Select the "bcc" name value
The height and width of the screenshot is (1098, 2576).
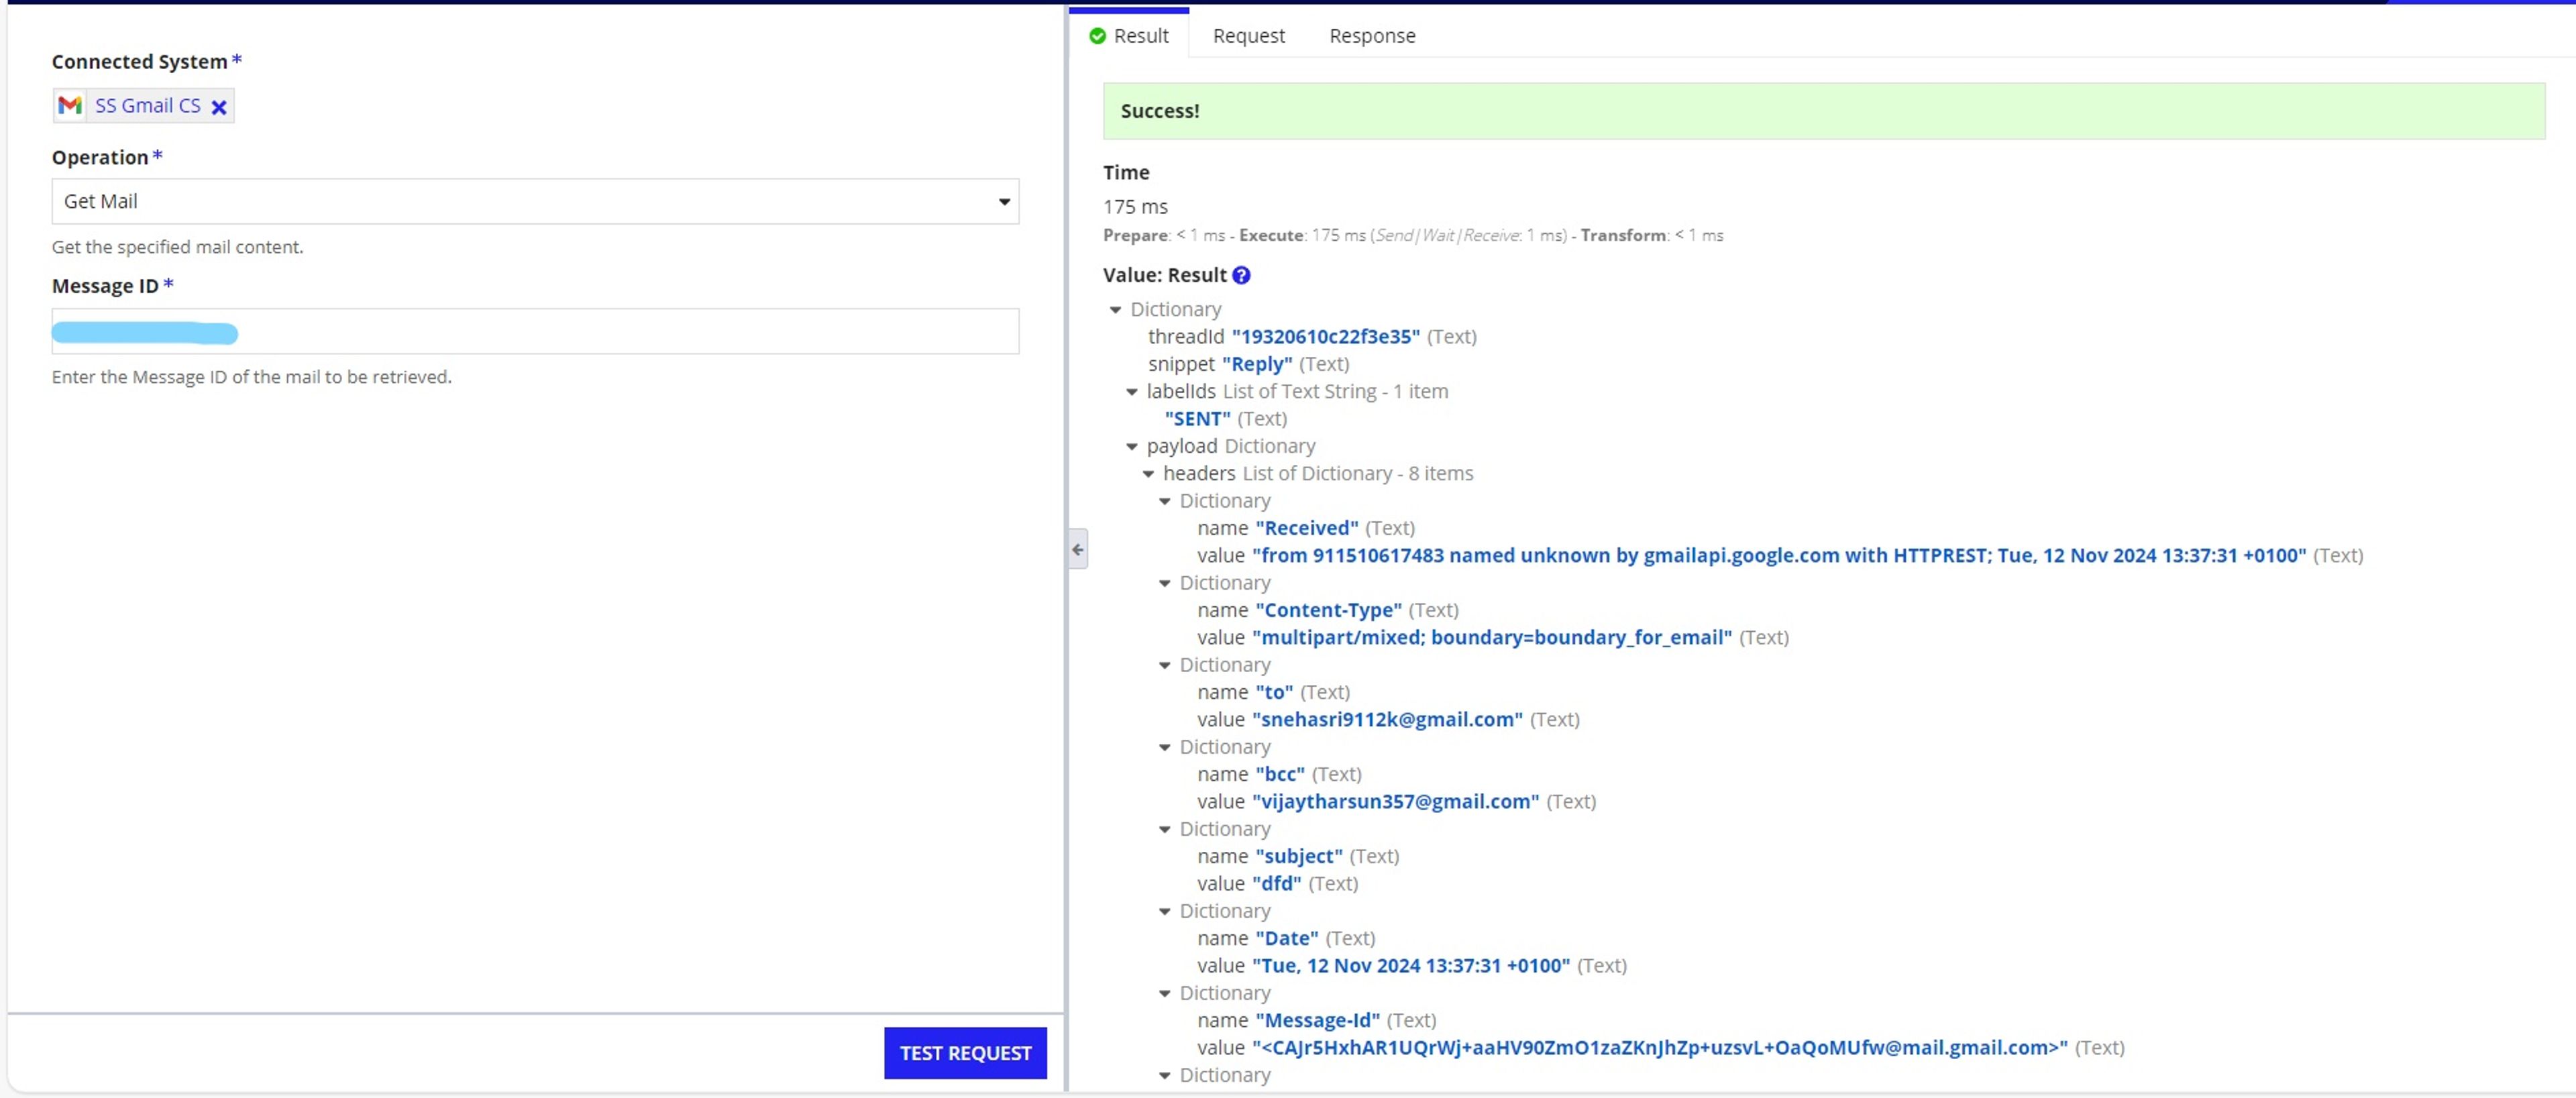1280,774
